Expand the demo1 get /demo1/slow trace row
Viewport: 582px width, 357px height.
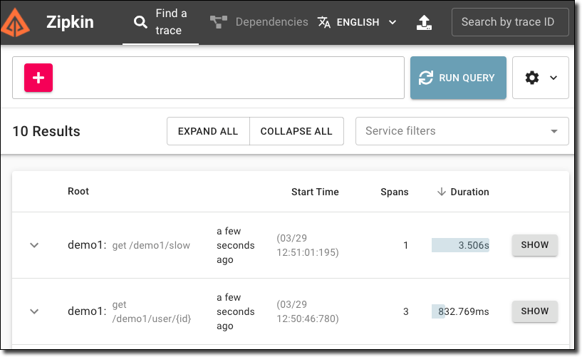[x=34, y=245]
